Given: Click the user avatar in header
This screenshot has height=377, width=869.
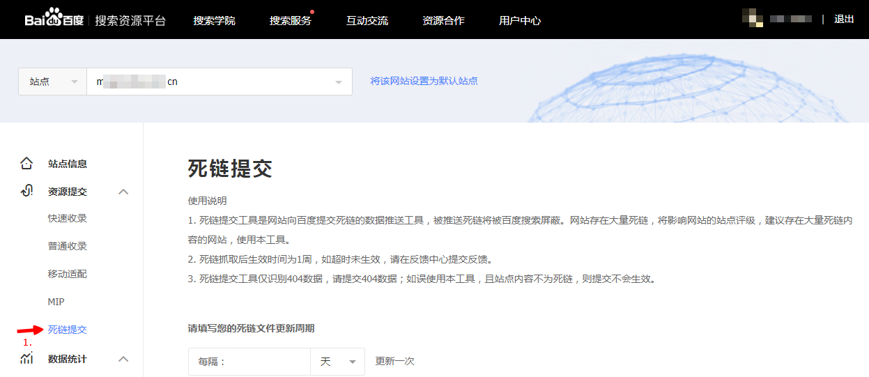Looking at the screenshot, I should [x=753, y=18].
